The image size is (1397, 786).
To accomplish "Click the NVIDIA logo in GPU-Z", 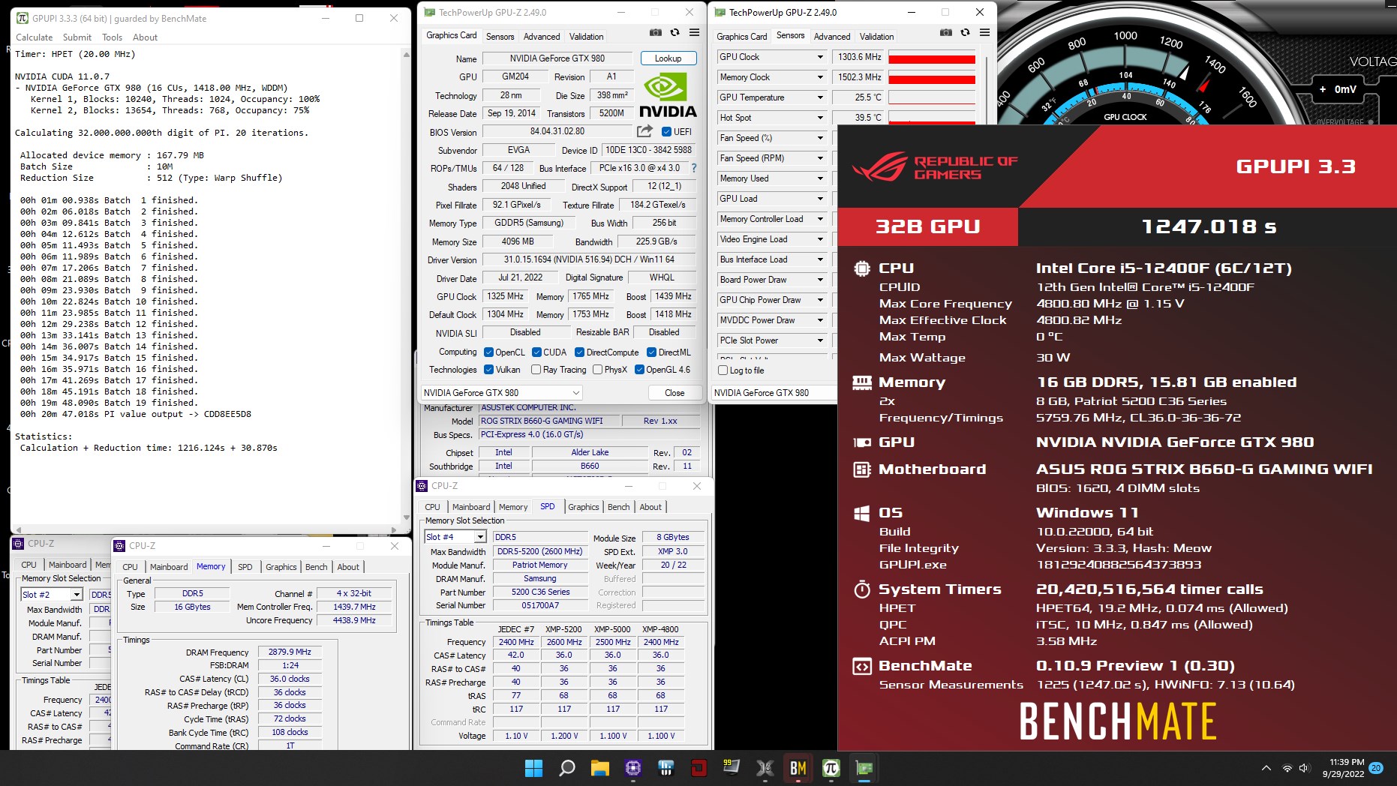I will (668, 95).
